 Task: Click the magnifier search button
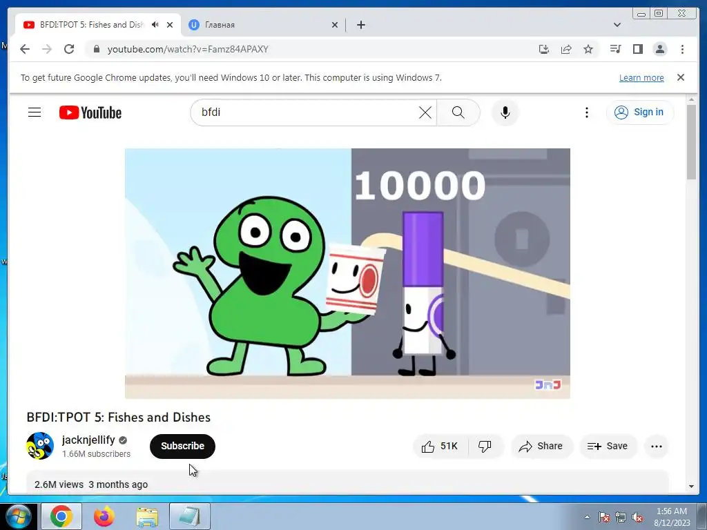point(458,112)
